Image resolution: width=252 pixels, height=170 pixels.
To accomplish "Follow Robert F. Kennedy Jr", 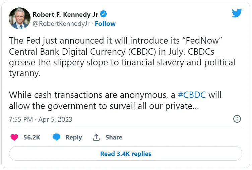I will 105,23.
